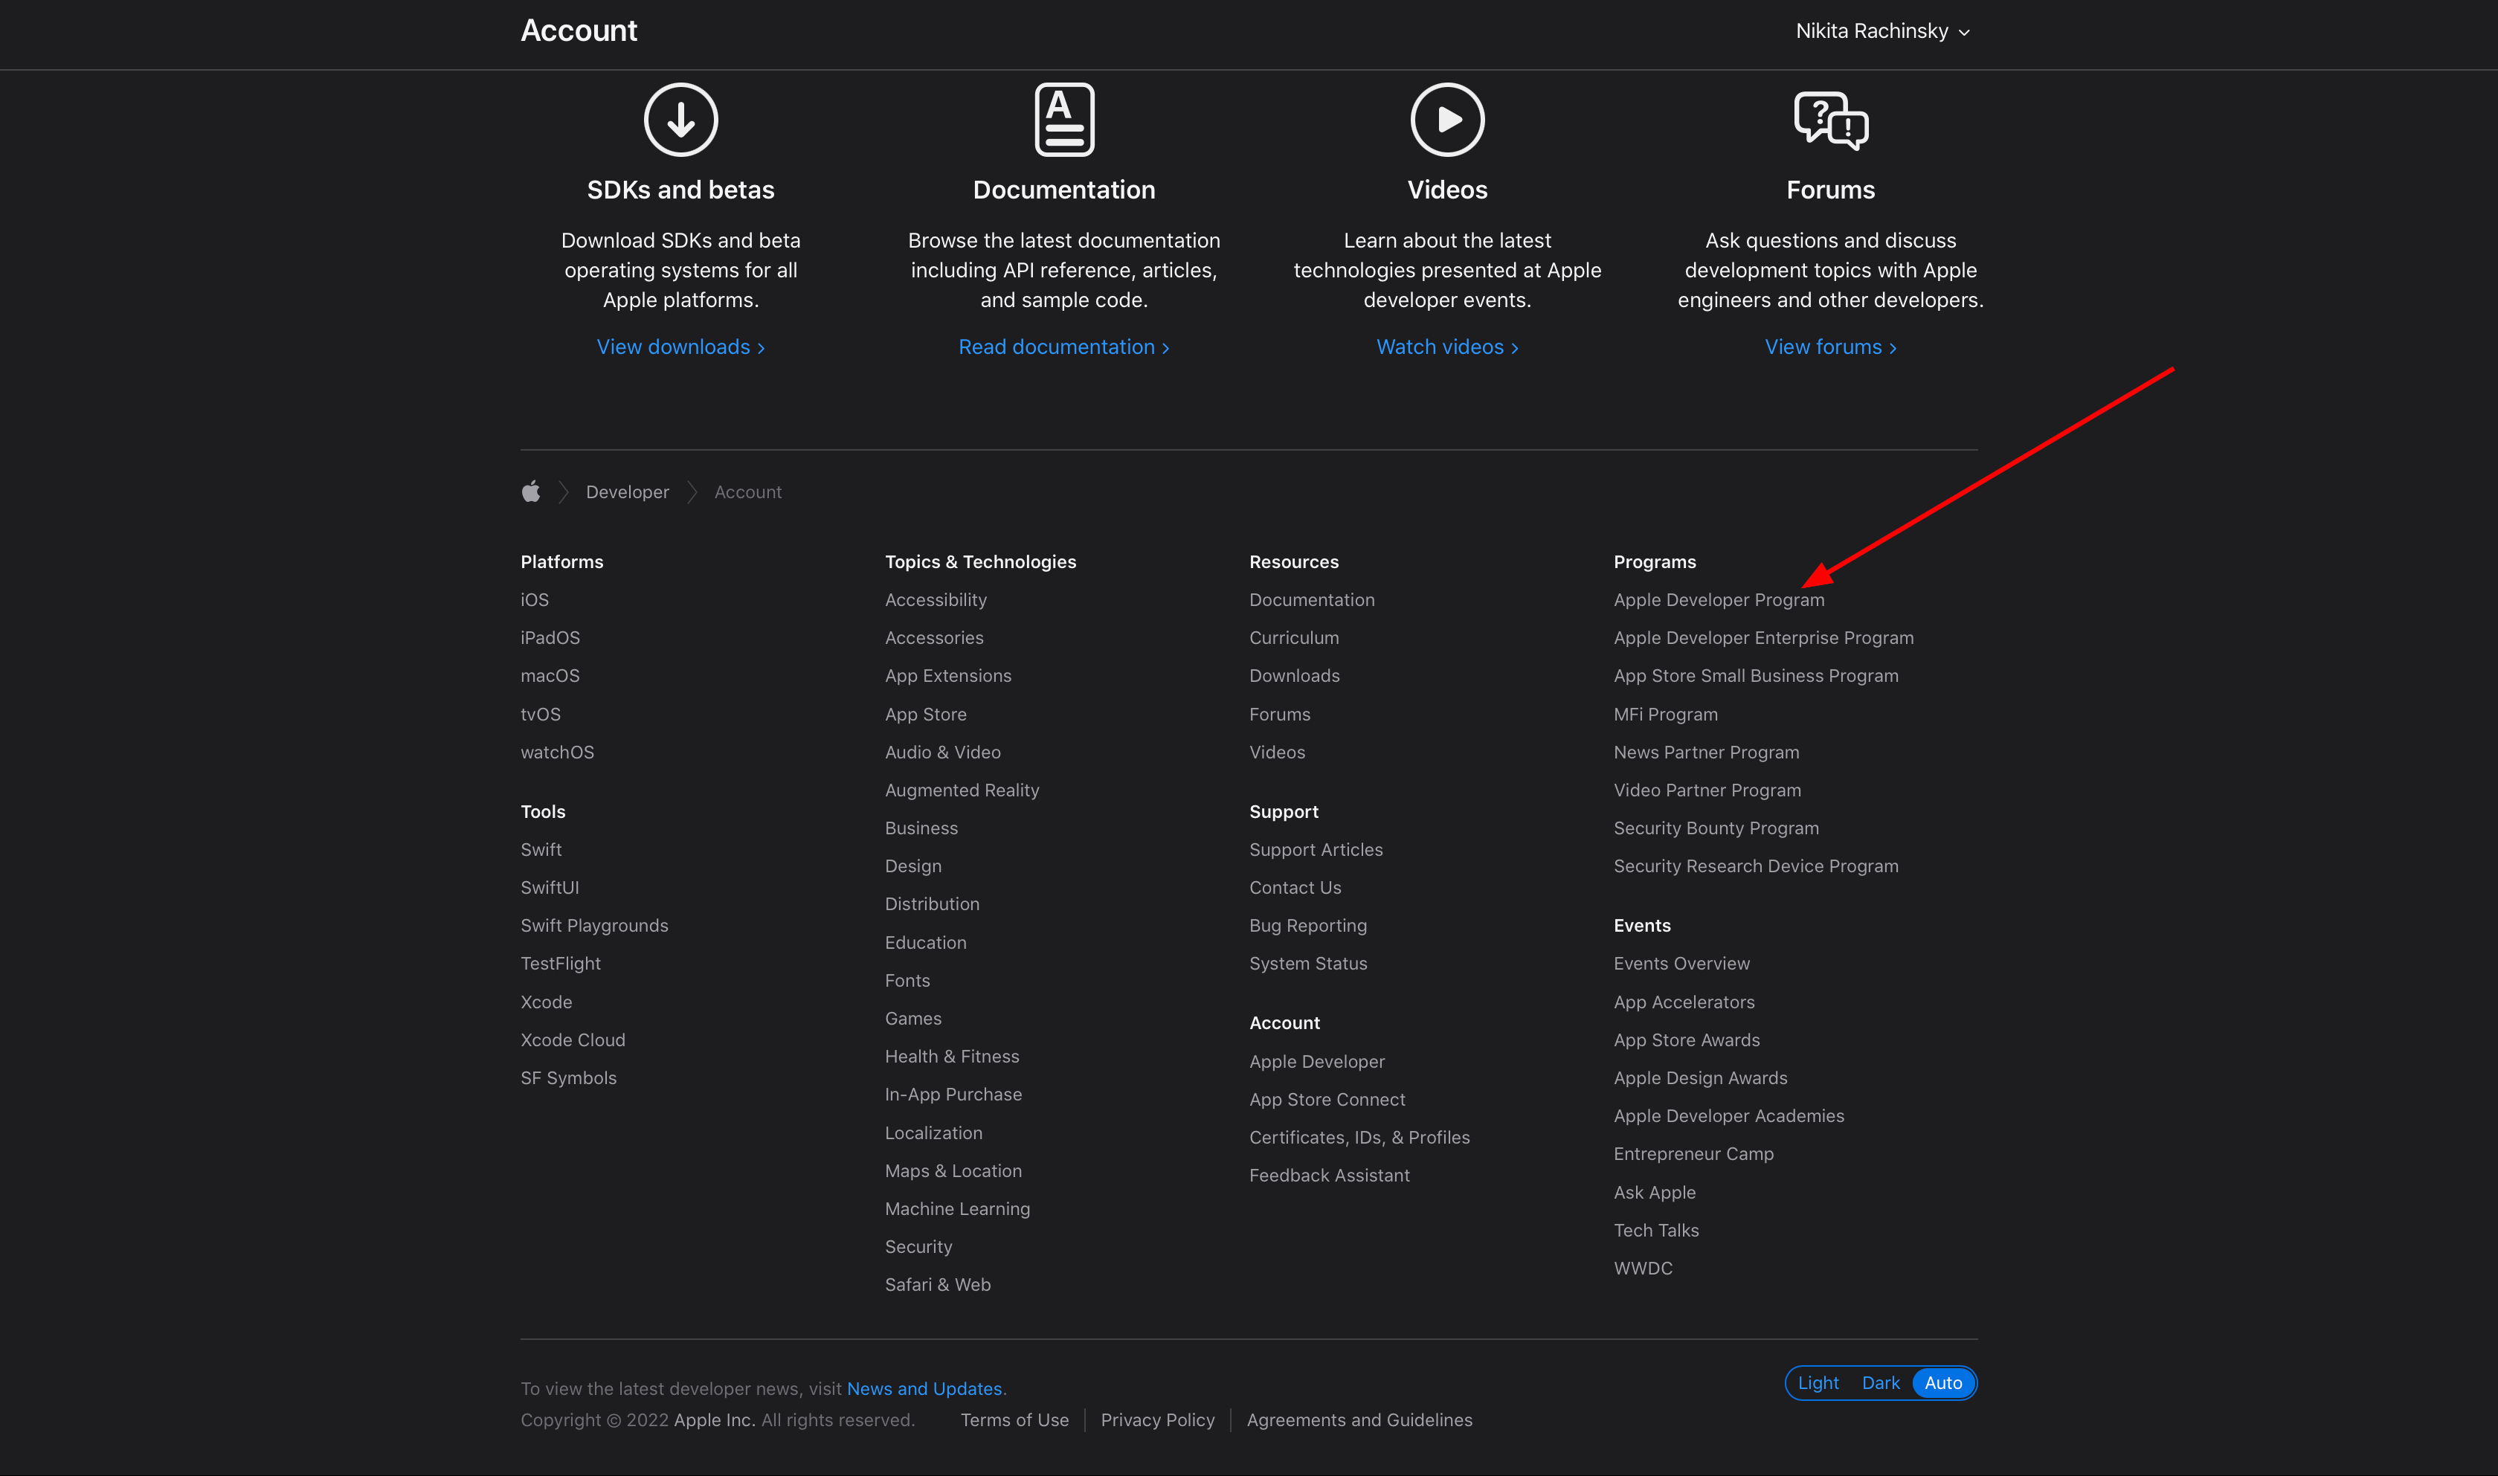Open Certificates, IDs, & Profiles

1359,1137
